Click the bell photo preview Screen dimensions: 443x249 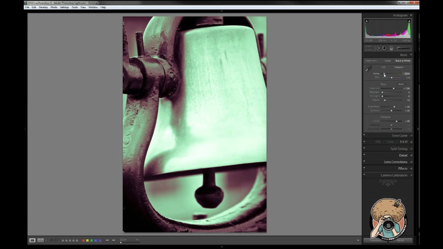tap(195, 124)
